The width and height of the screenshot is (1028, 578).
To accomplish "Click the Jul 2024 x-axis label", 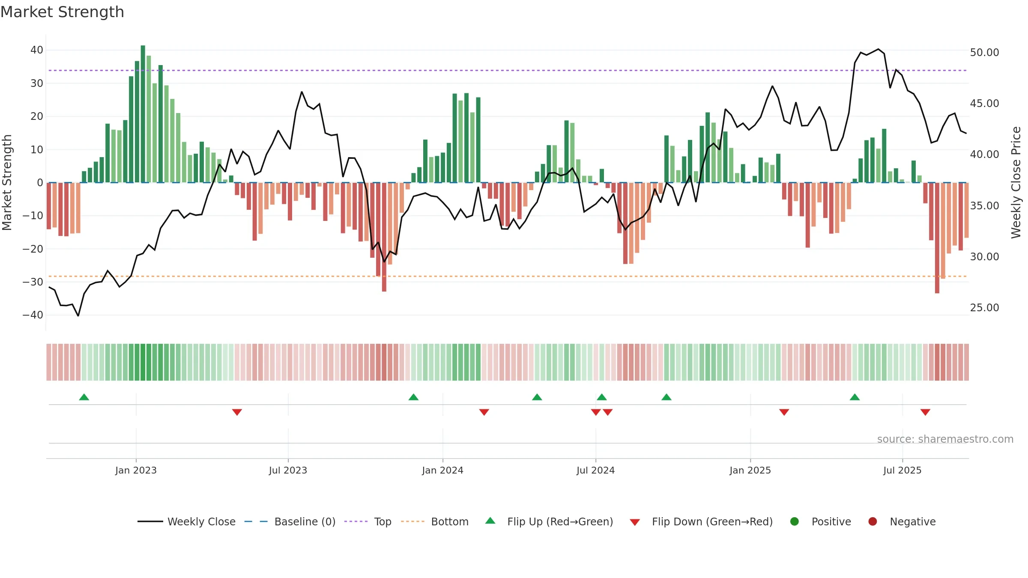I will pyautogui.click(x=595, y=470).
